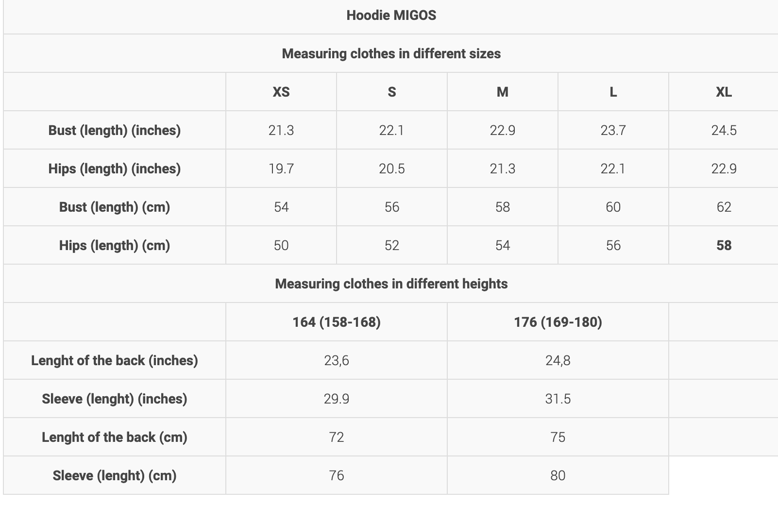Click the M size column header
Viewport: 778px width, 505px height.
pos(502,92)
